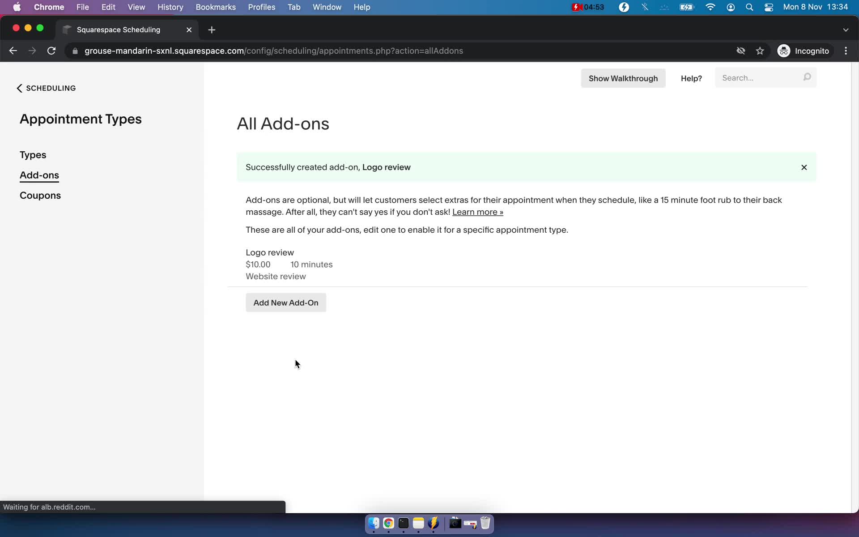Open Notes from the Dock

coord(418,523)
